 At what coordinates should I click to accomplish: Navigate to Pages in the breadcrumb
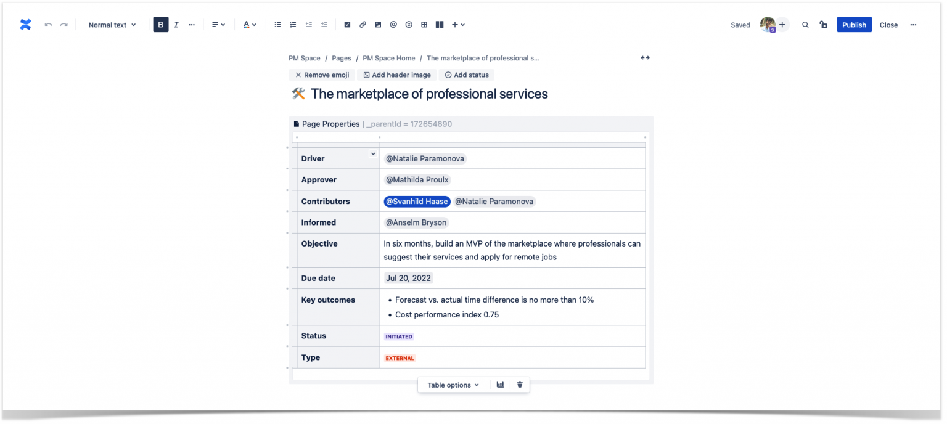341,58
